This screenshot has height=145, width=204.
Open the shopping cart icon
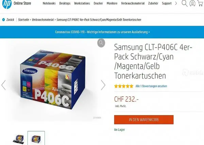(200, 3)
